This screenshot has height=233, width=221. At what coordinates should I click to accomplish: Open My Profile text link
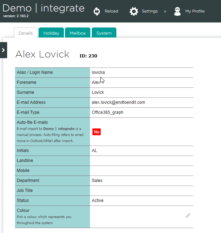click(x=195, y=11)
